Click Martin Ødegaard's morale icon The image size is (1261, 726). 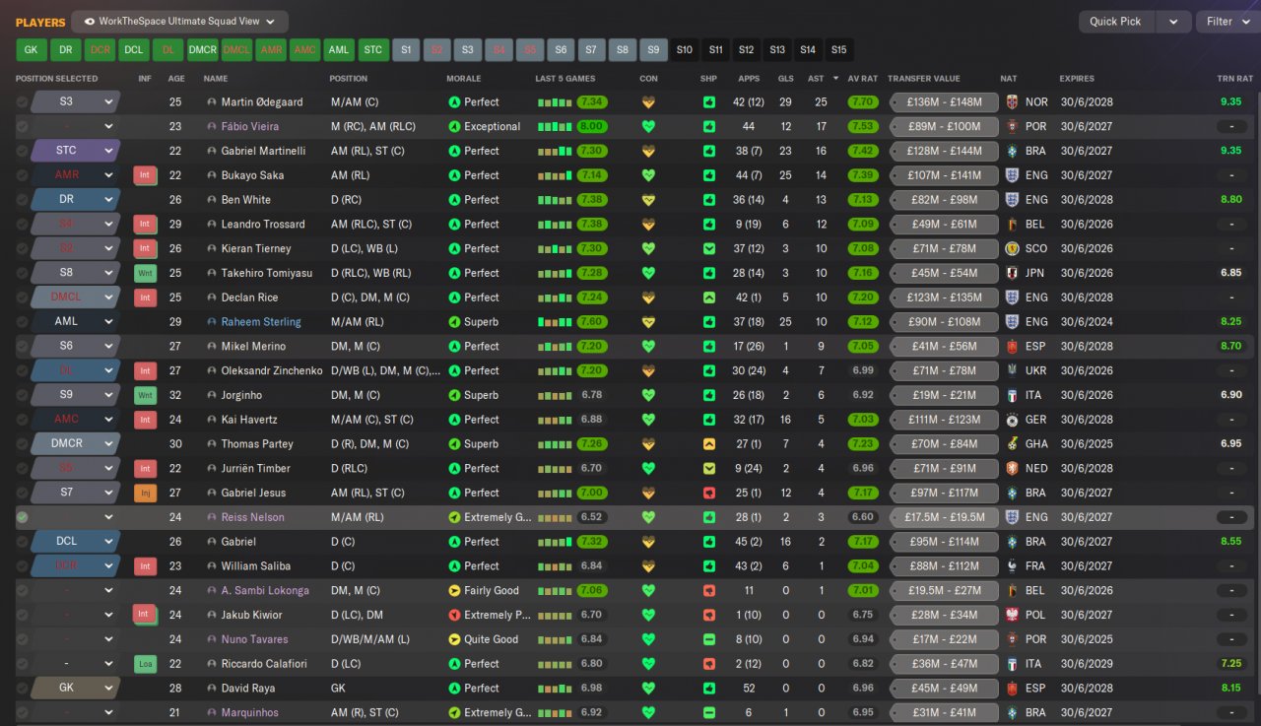click(454, 102)
